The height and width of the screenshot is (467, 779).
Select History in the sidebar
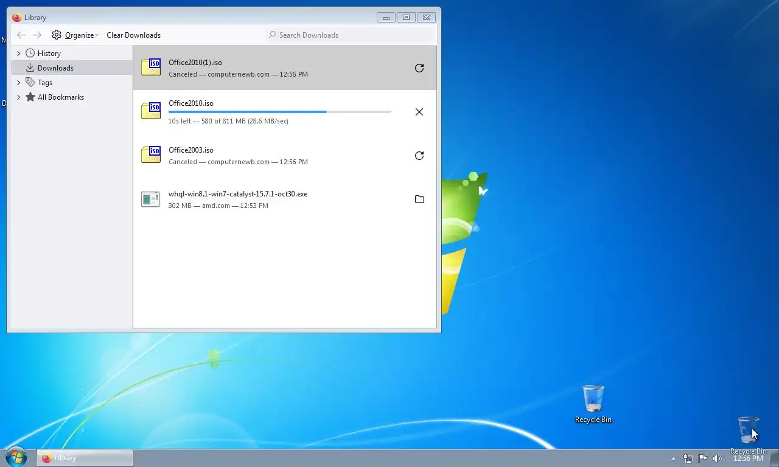tap(72, 54)
